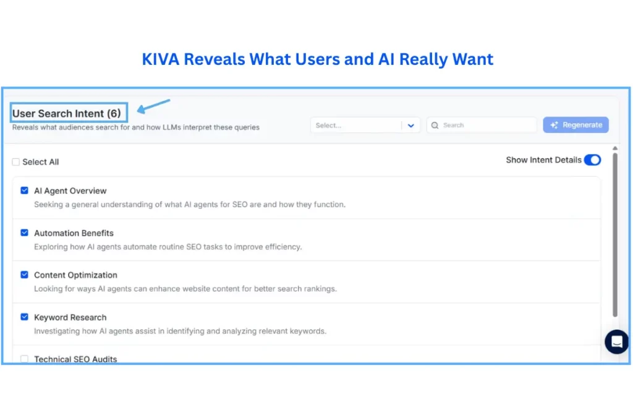This screenshot has width=633, height=405.
Task: Uncheck the Automation Benefits intent
Action: coord(24,232)
